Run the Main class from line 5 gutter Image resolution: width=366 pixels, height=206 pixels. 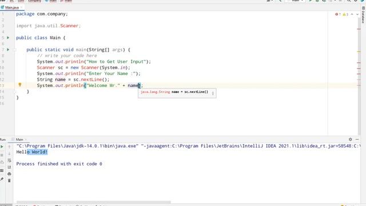(x=8, y=38)
